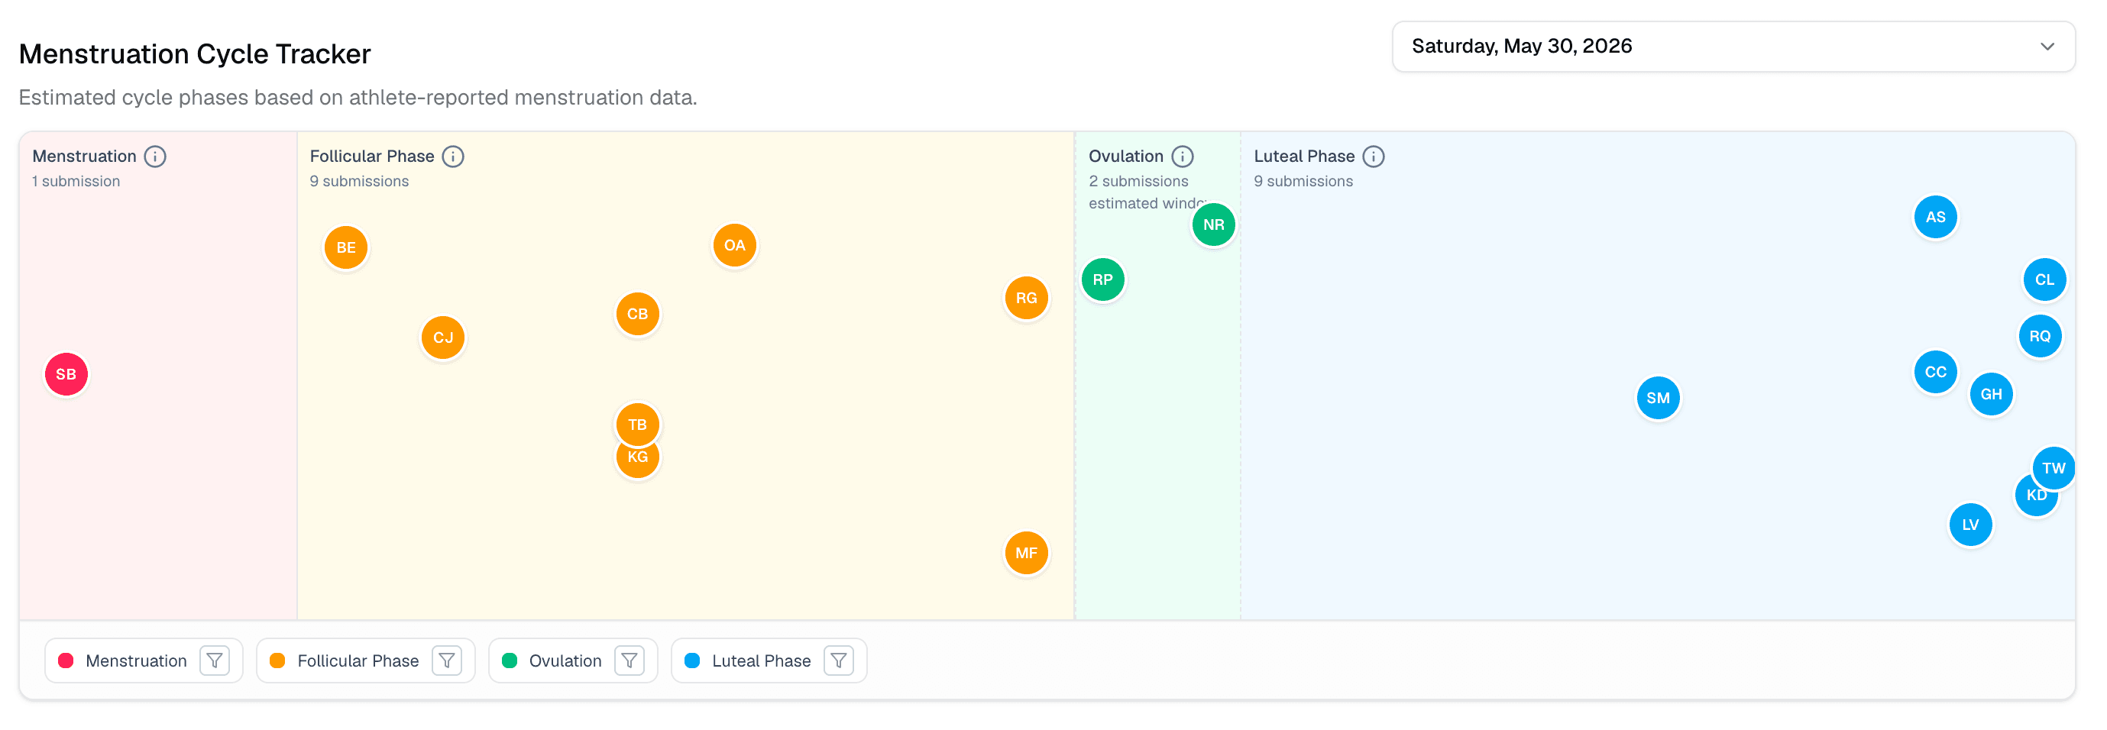Toggle the Ovulation filter funnel
The image size is (2107, 730).
point(629,661)
